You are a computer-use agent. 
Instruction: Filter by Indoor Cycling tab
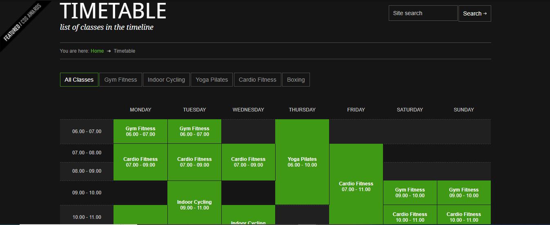point(166,80)
